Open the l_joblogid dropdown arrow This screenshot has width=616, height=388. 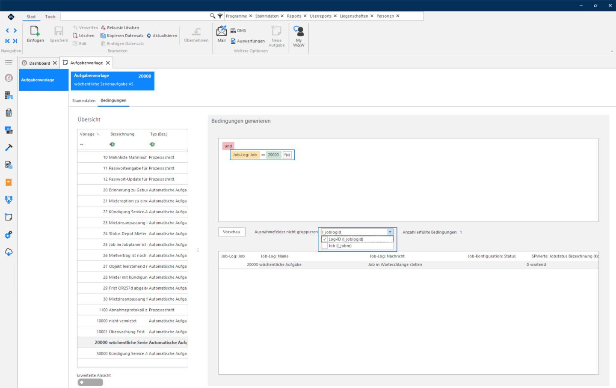pyautogui.click(x=390, y=232)
